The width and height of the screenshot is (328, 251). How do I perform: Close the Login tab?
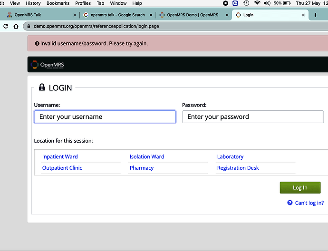303,15
